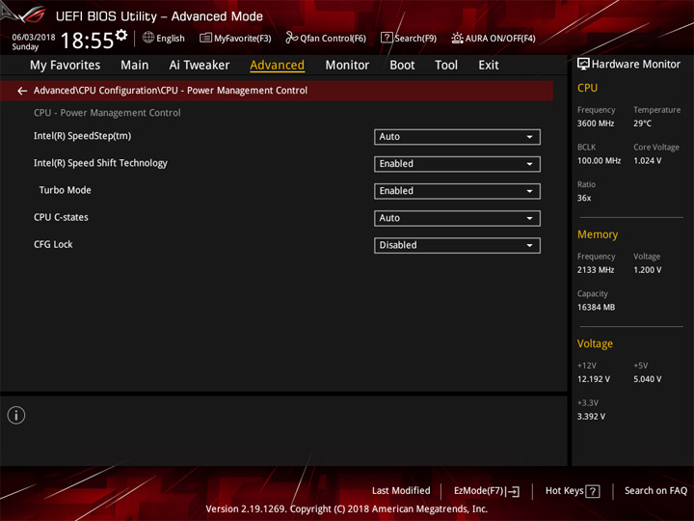Select the Turbo Mode label
Image resolution: width=694 pixels, height=521 pixels.
66,190
